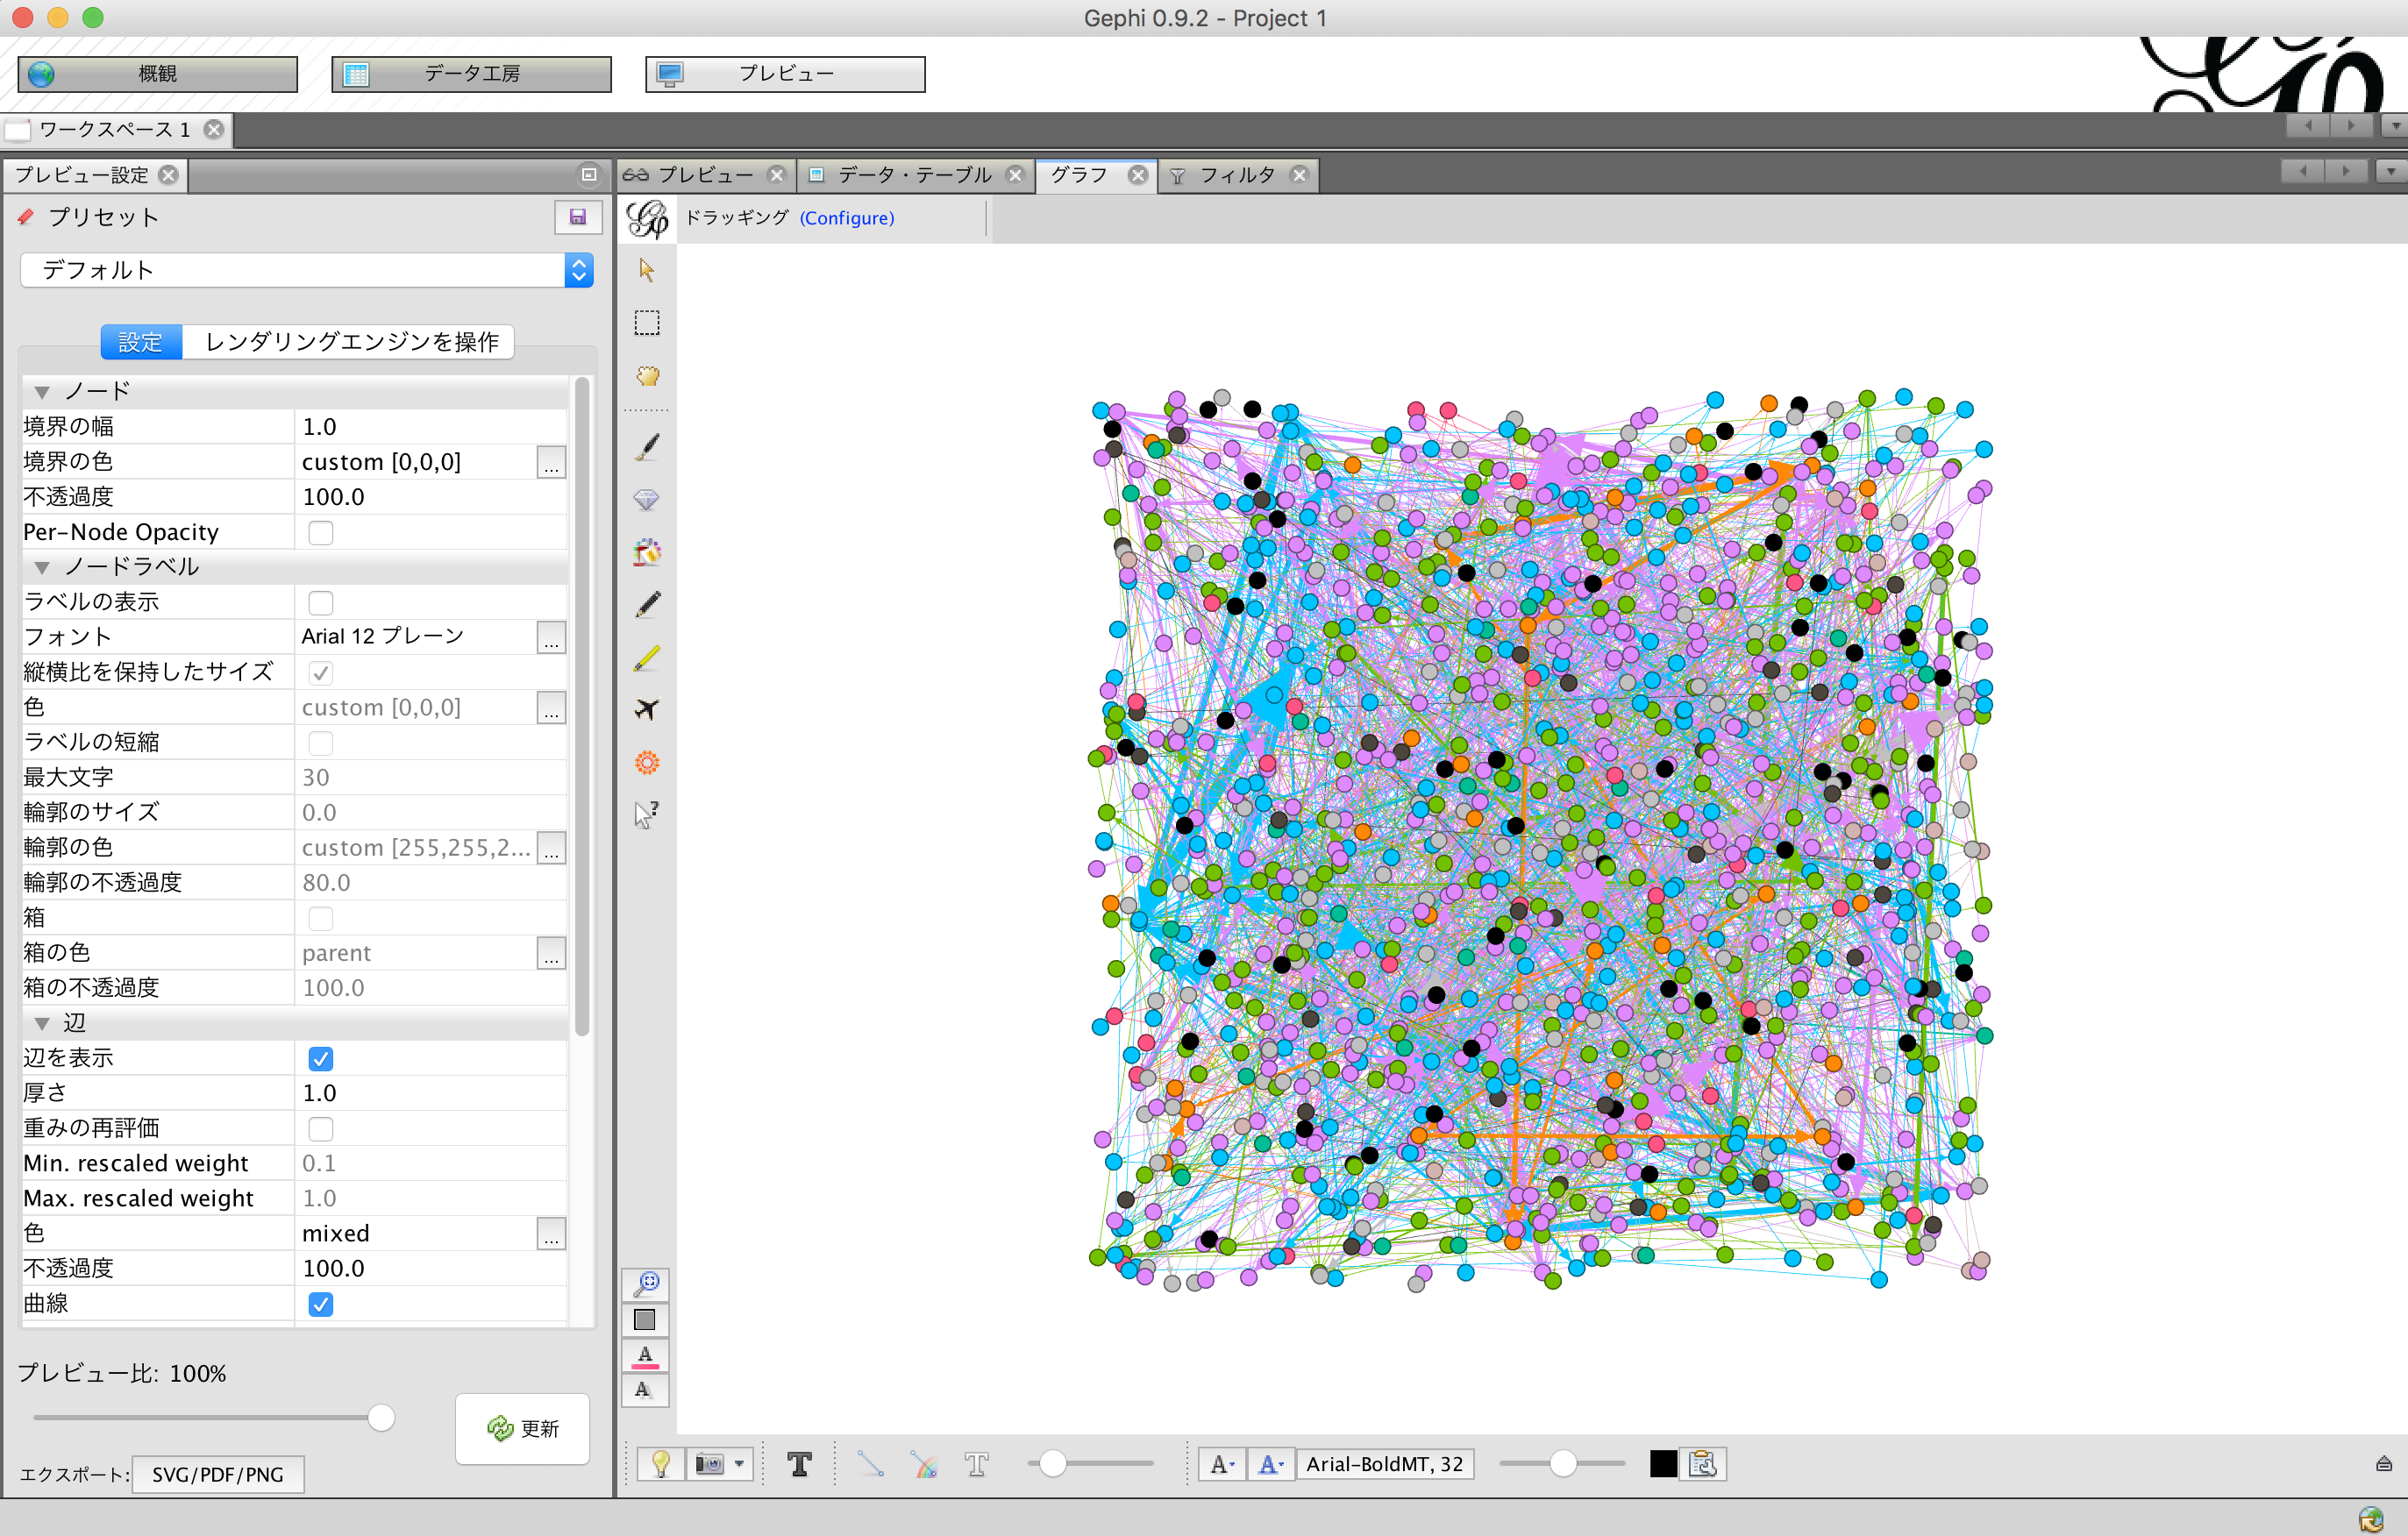Click the Configure link
Viewport: 2408px width, 1536px height.
(x=846, y=218)
